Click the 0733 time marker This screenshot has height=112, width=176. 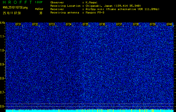pyautogui.click(x=52, y=24)
